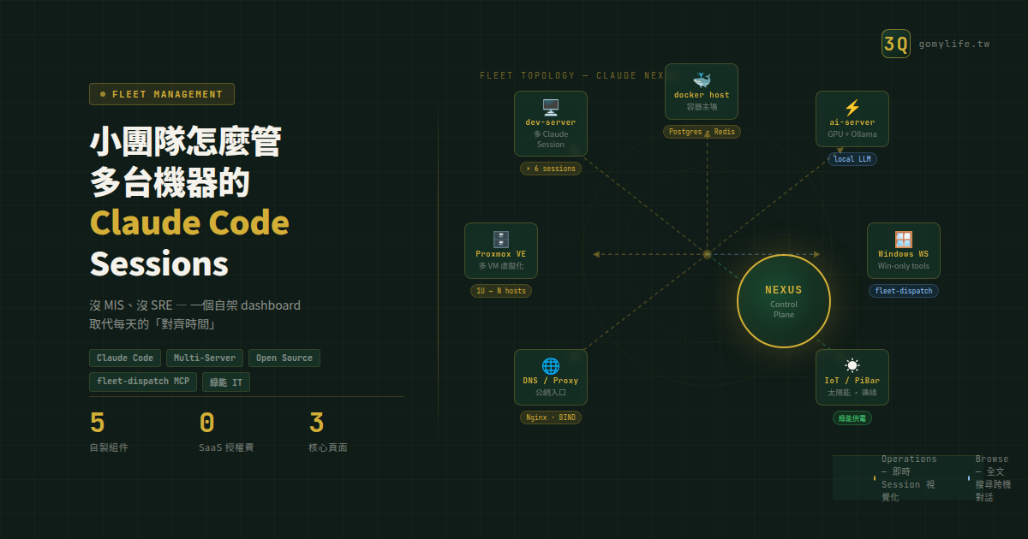Click the 'Claude Code' gold headline text

[x=189, y=222]
